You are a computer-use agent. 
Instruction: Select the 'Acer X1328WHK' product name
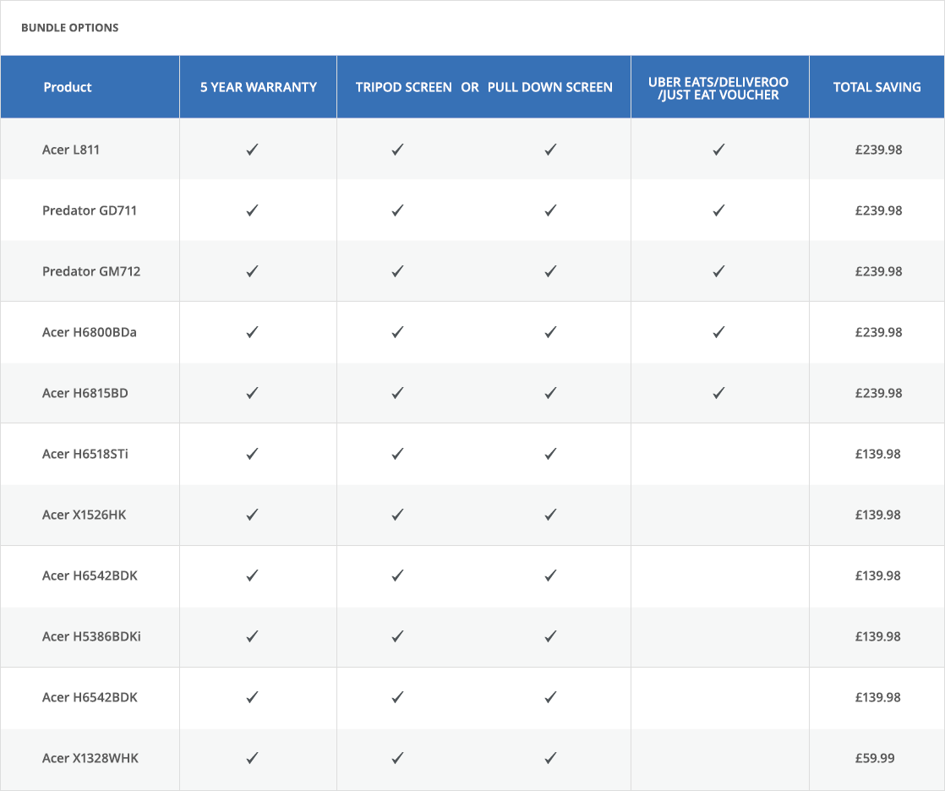pos(90,758)
